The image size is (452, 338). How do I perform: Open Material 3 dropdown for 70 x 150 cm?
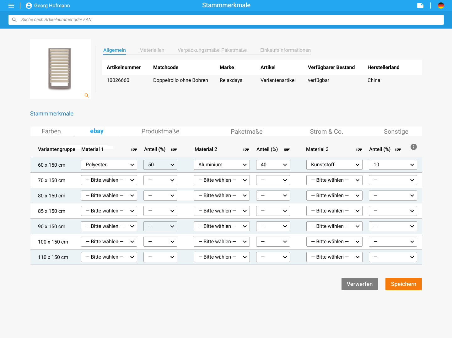tap(334, 180)
